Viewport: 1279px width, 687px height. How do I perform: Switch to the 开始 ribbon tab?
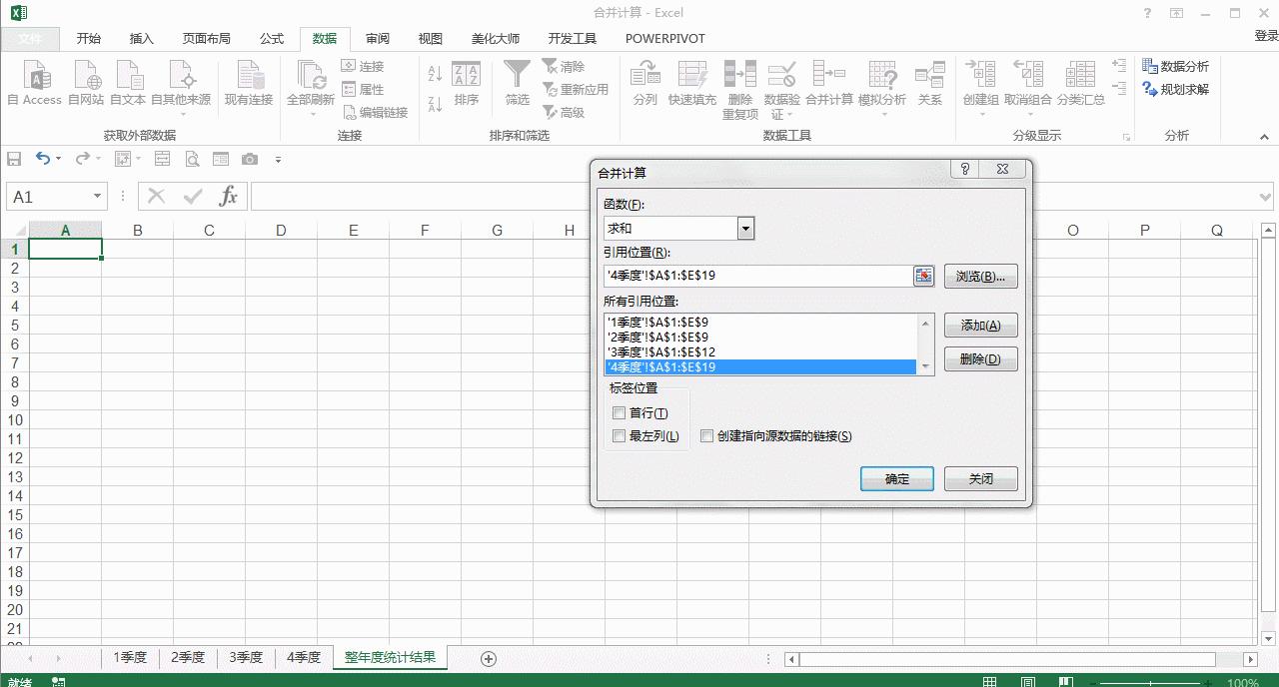88,38
